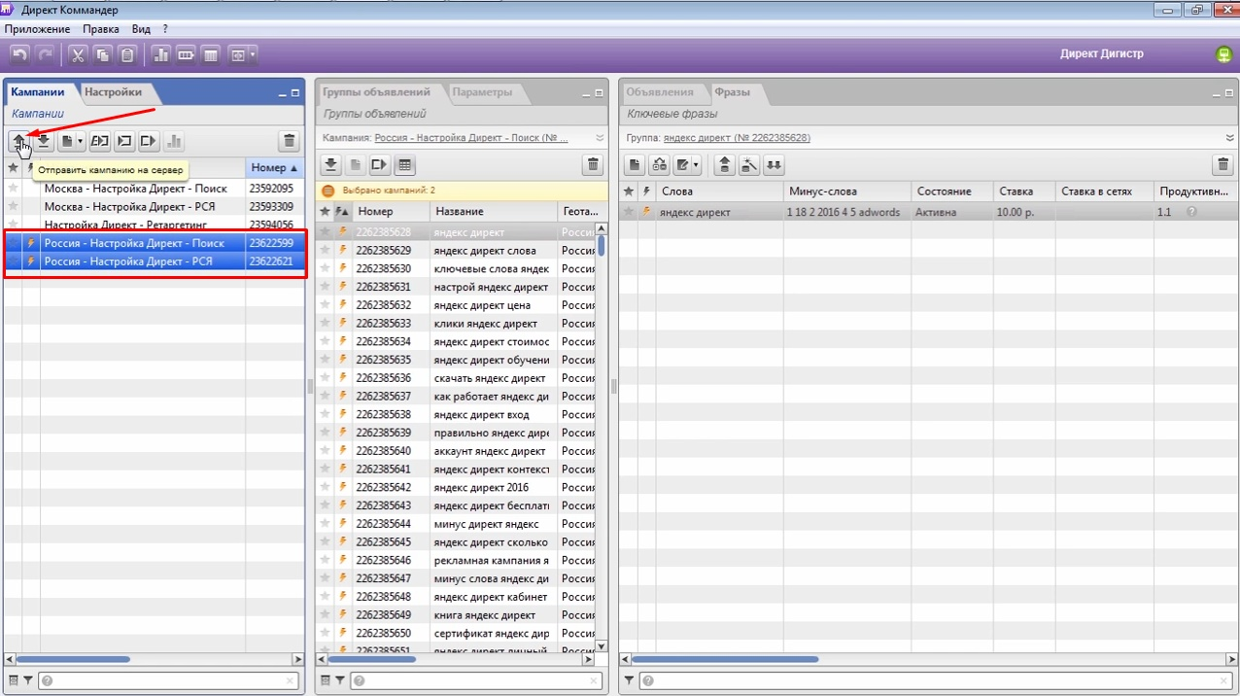Toggle the star for ad group 2262385632
This screenshot has width=1240, height=696.
point(326,305)
